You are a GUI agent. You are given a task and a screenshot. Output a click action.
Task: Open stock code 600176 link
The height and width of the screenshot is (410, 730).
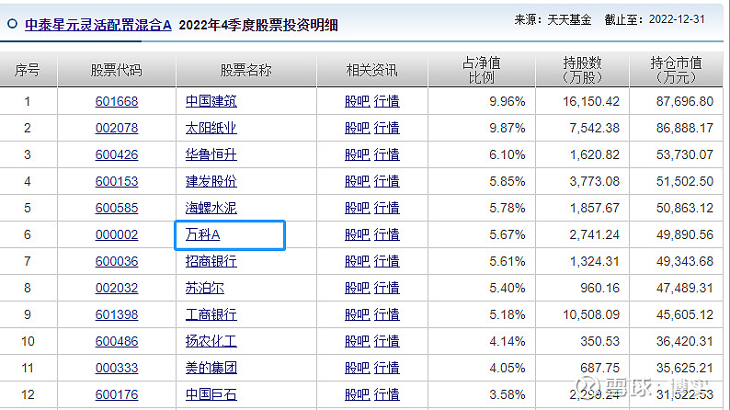point(117,394)
